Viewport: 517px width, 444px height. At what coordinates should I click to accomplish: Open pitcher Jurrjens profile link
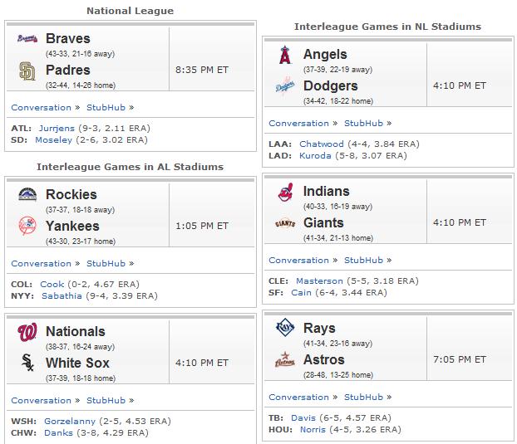(57, 128)
